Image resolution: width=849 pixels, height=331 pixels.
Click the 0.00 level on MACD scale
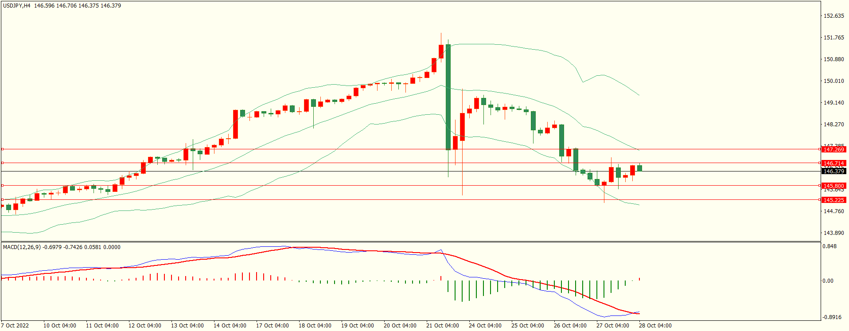click(x=828, y=281)
